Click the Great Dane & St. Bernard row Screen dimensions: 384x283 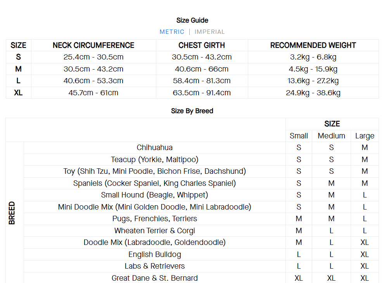tap(154, 278)
